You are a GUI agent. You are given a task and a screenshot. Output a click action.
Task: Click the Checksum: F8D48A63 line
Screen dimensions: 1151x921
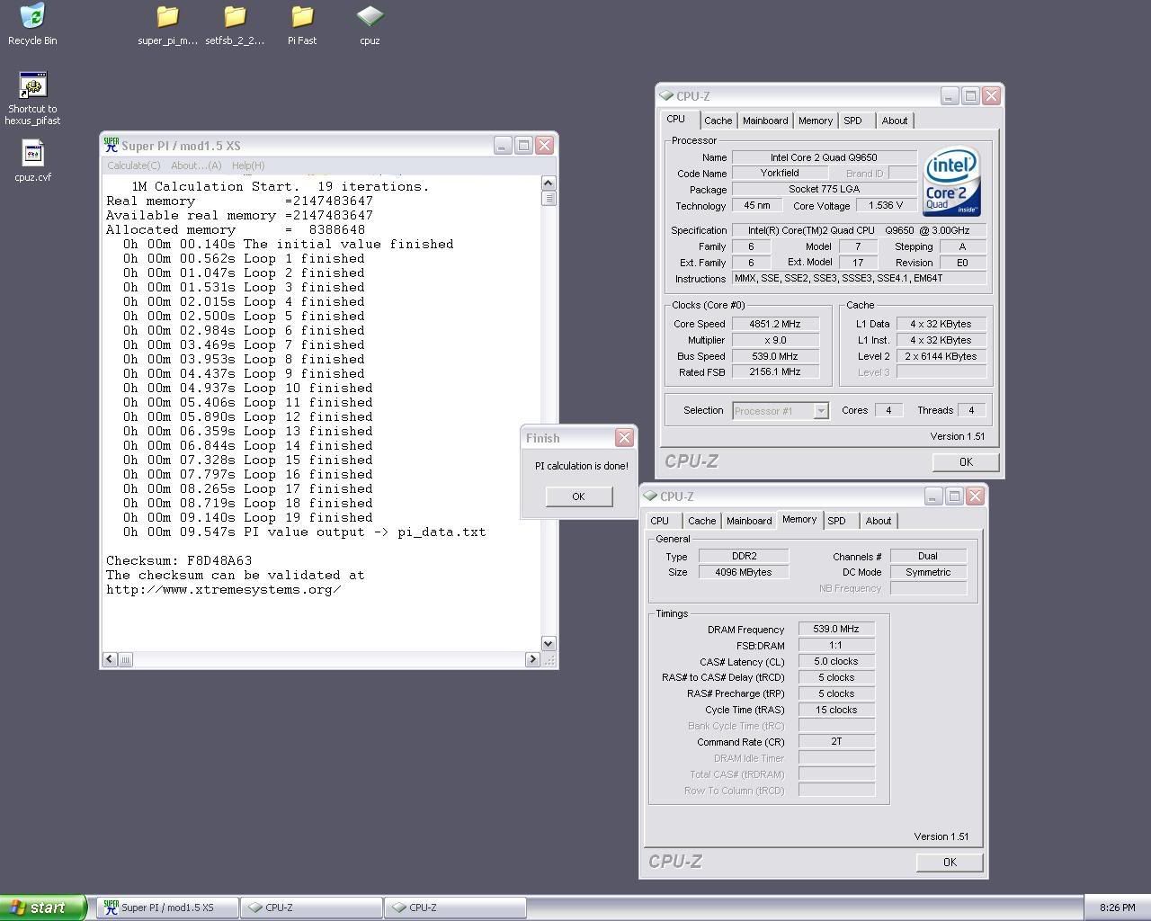pos(179,560)
